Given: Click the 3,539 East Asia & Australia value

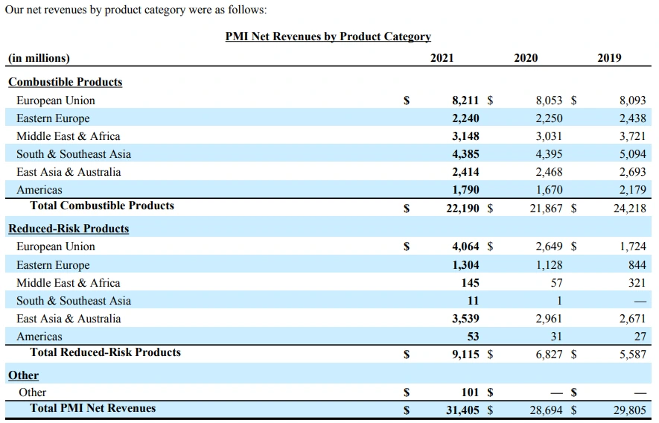Looking at the screenshot, I should 465,319.
